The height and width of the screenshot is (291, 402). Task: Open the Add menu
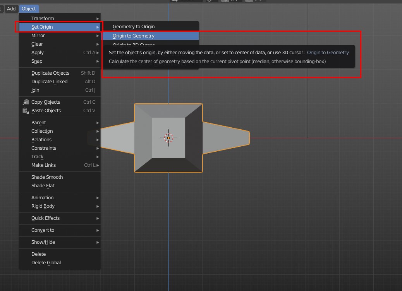click(11, 9)
